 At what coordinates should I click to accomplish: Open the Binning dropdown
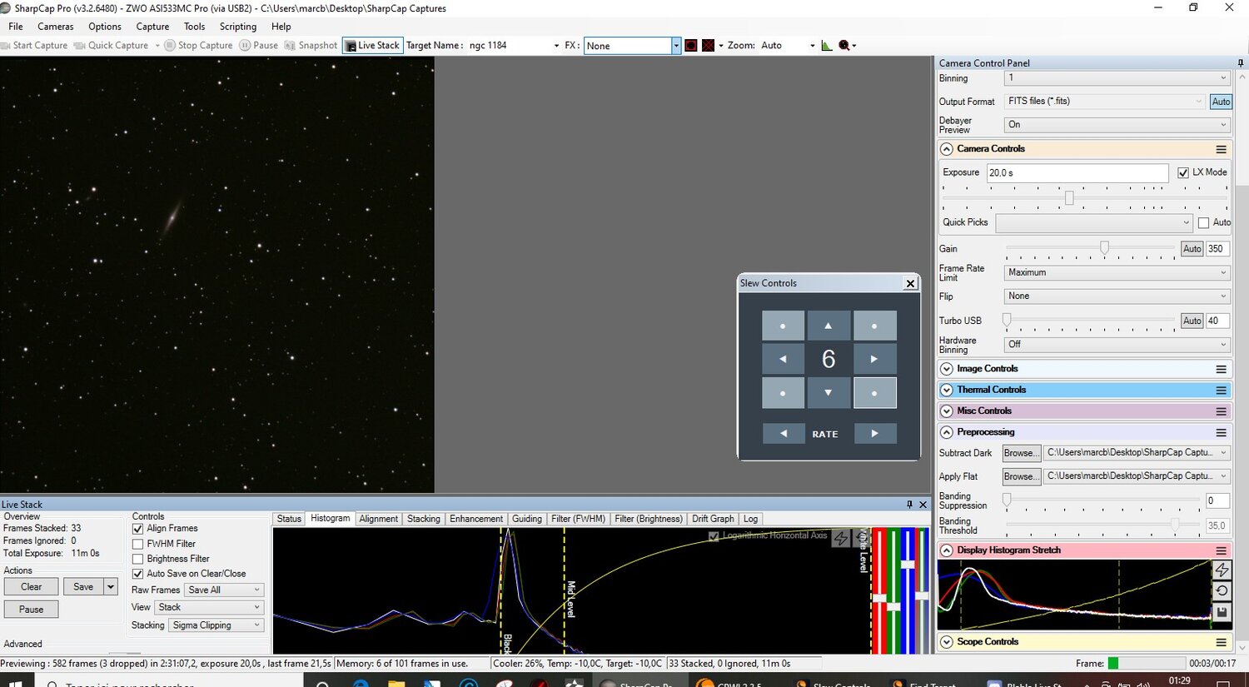(x=1117, y=78)
